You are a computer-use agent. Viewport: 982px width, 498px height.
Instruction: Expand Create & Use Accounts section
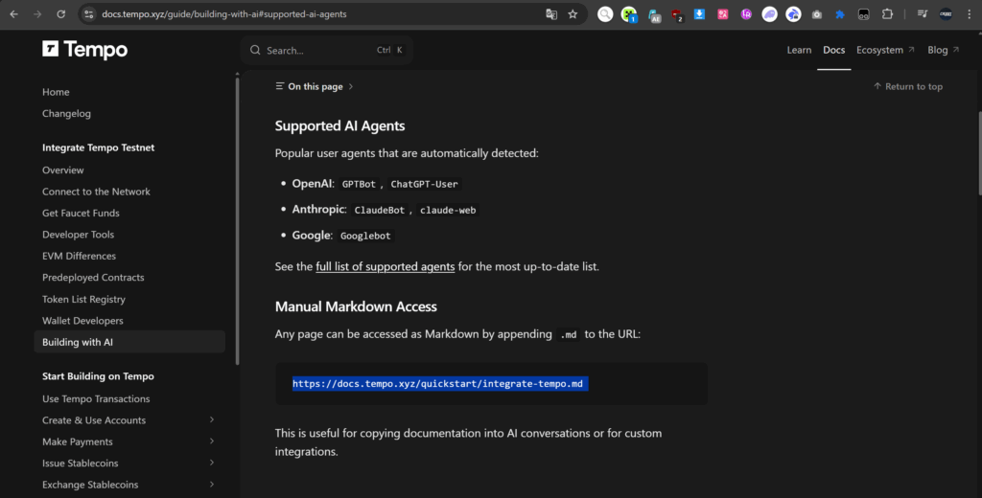211,419
